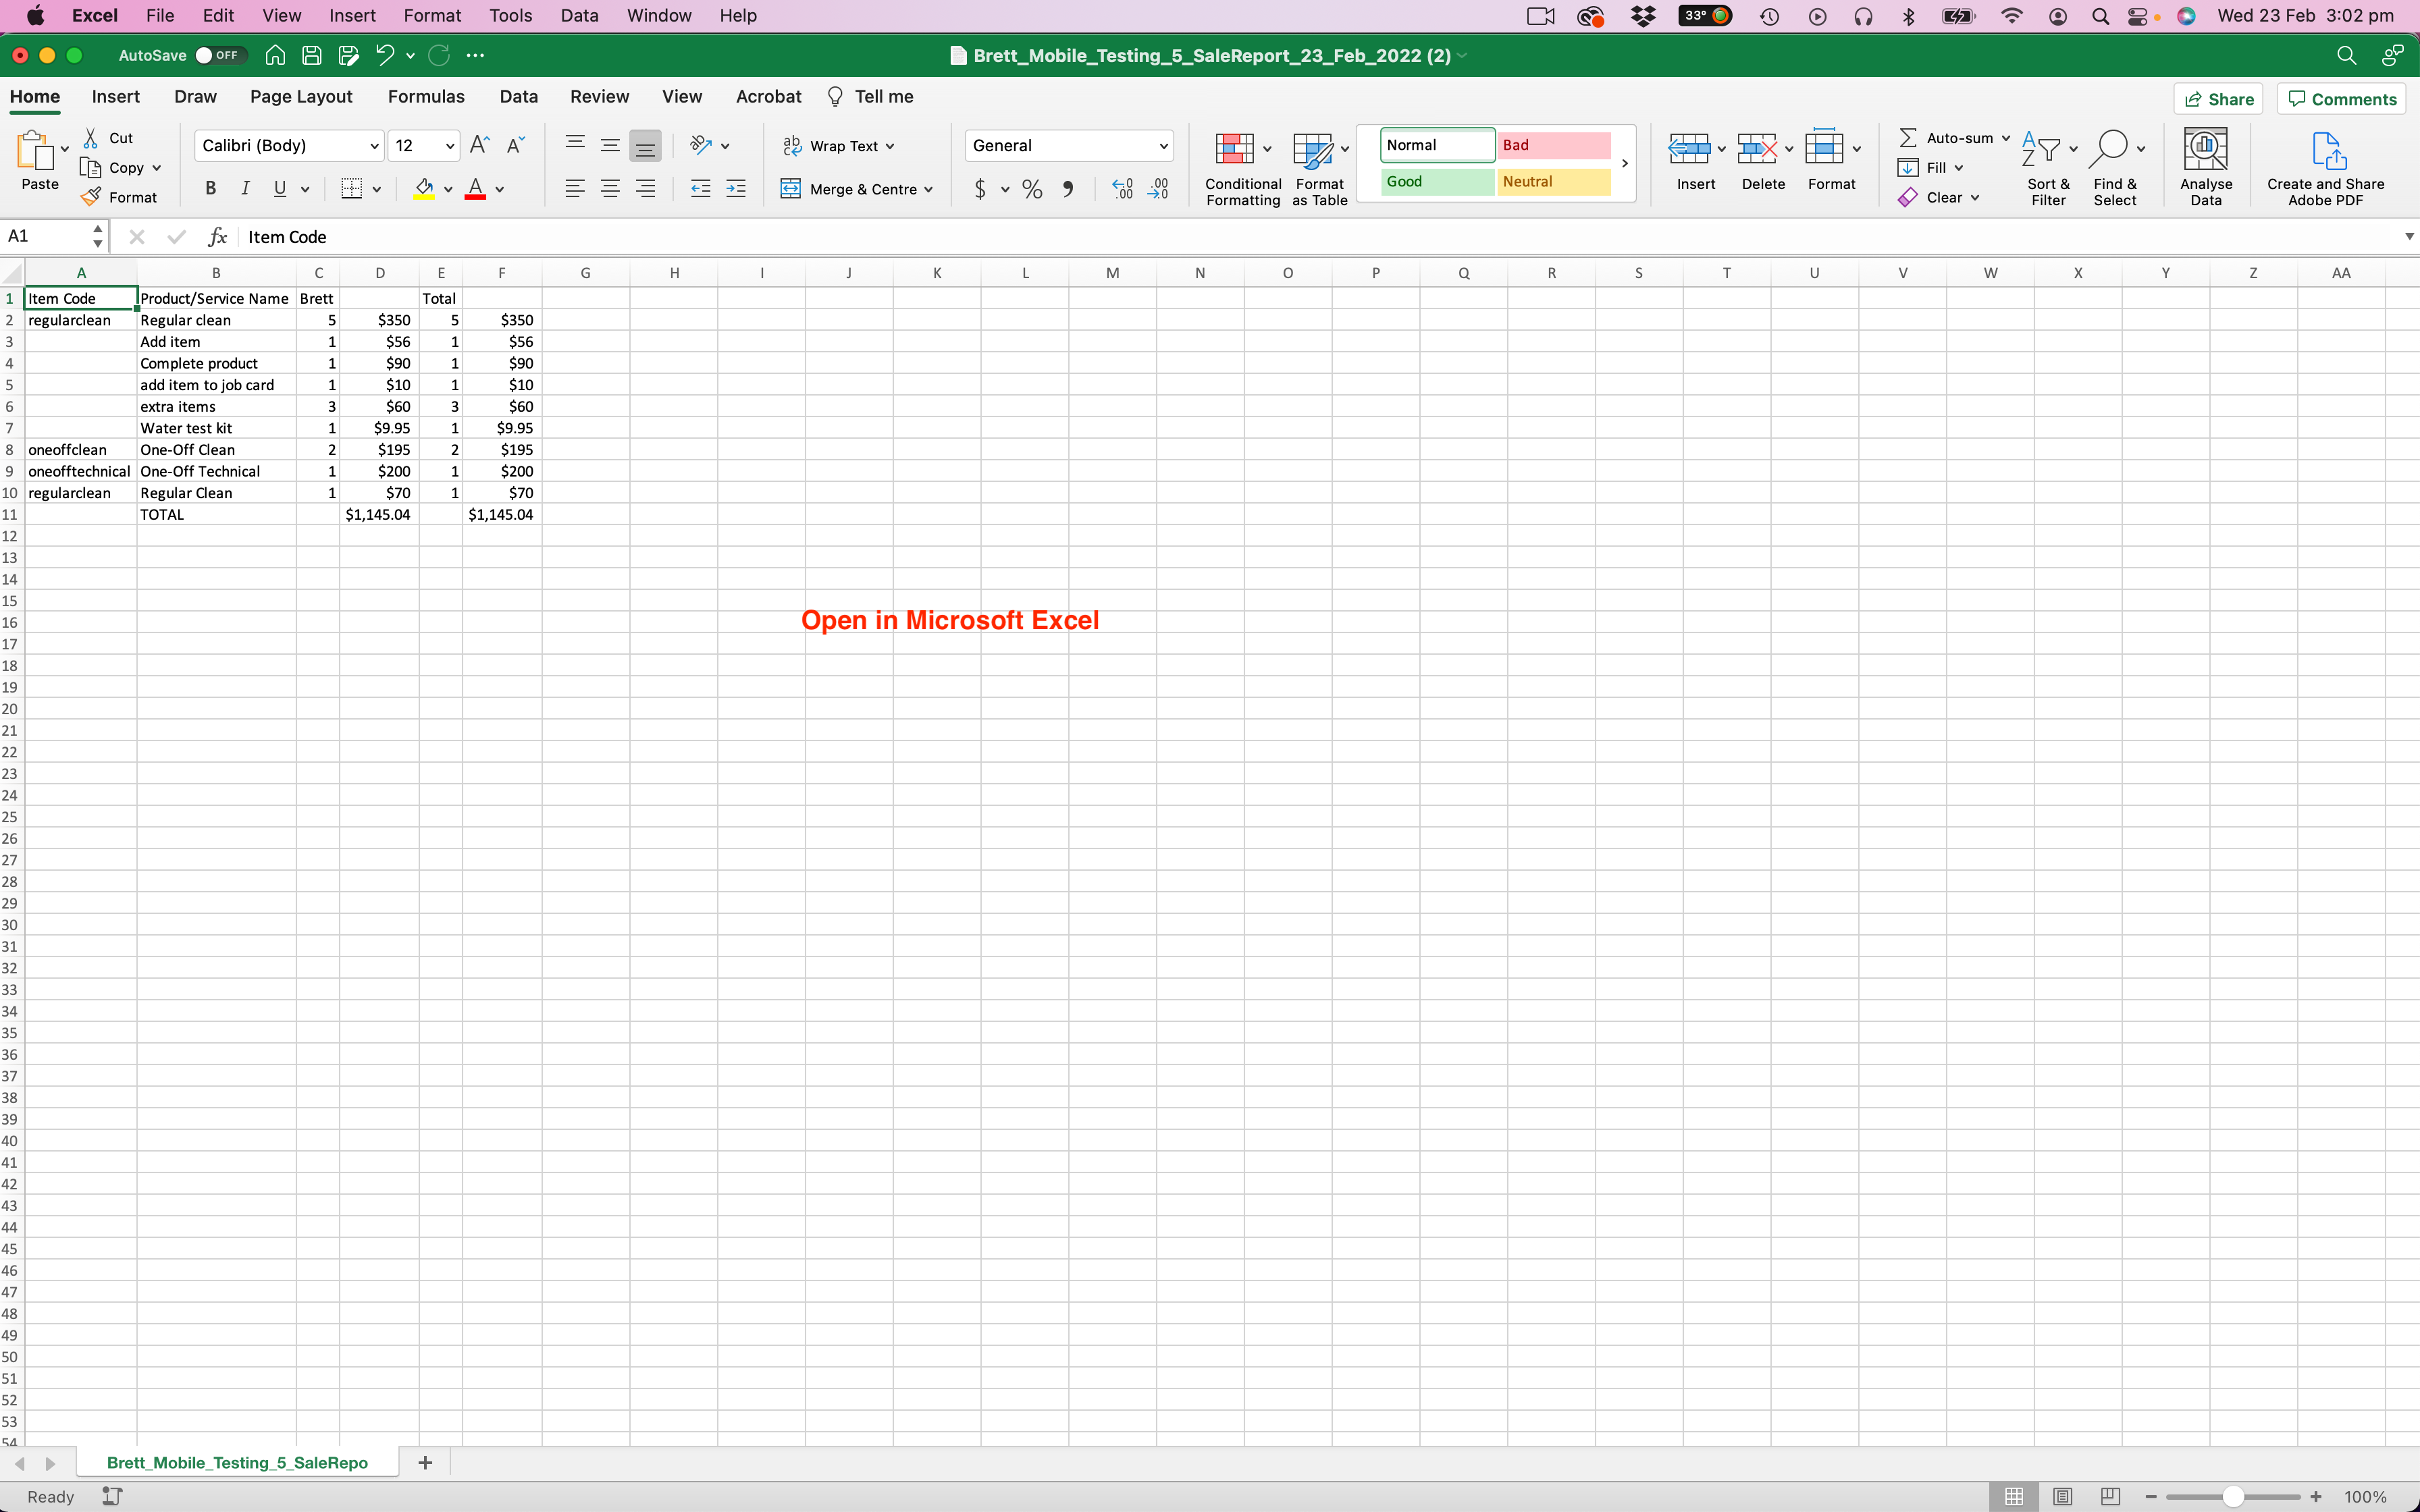Decrease font size with small A icon

pos(516,145)
